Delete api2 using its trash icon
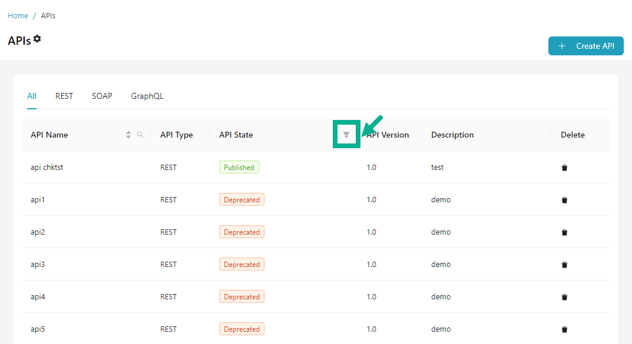The width and height of the screenshot is (632, 344). click(x=564, y=232)
